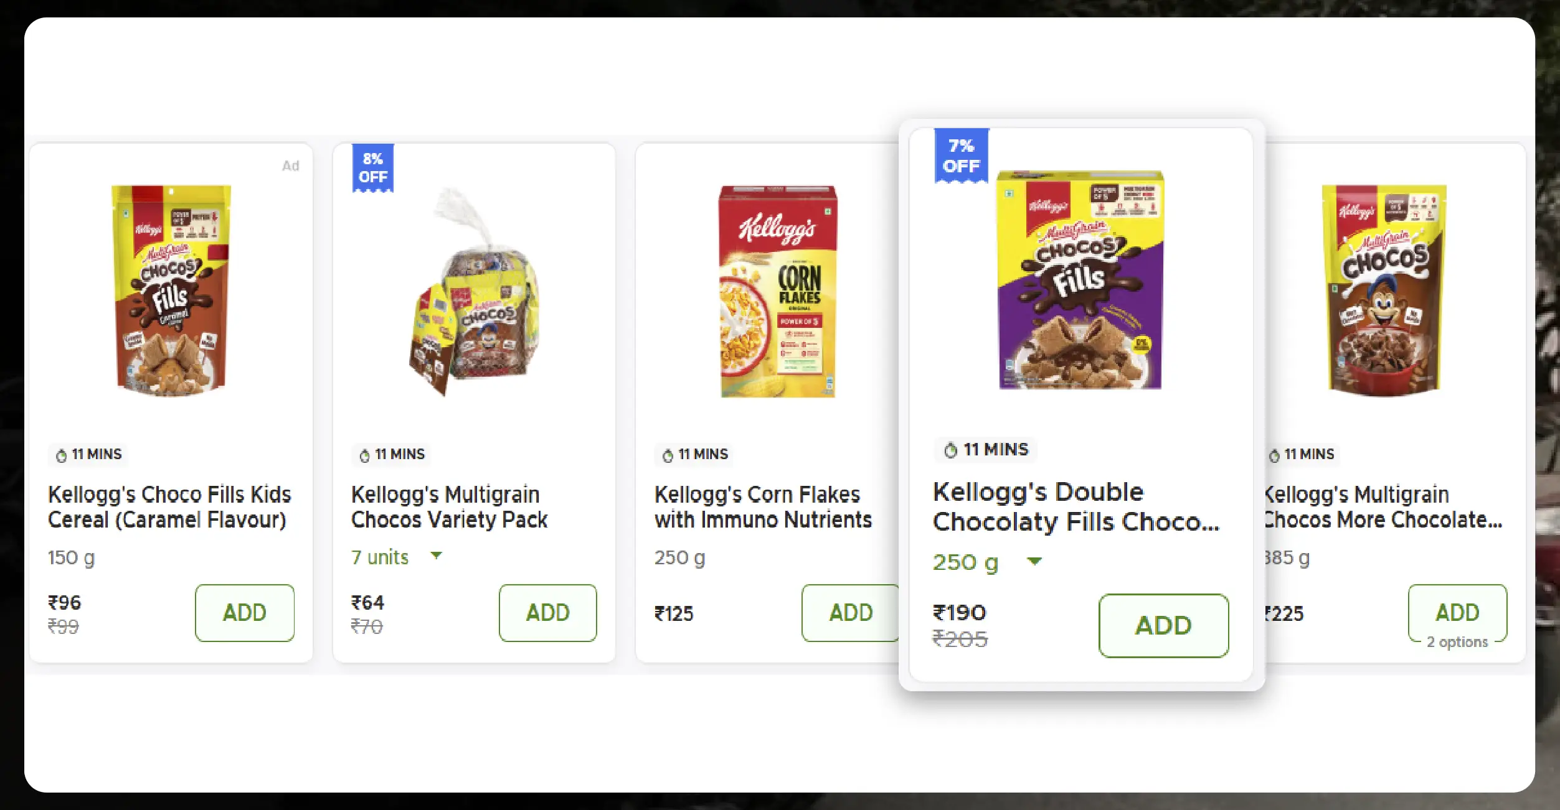Open the 250 g size dropdown on Chocolaty Fills
Image resolution: width=1560 pixels, height=810 pixels.
tap(1035, 561)
